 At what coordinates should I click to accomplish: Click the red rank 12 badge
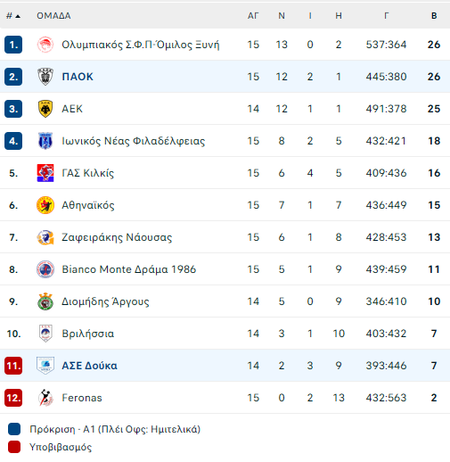click(x=13, y=398)
